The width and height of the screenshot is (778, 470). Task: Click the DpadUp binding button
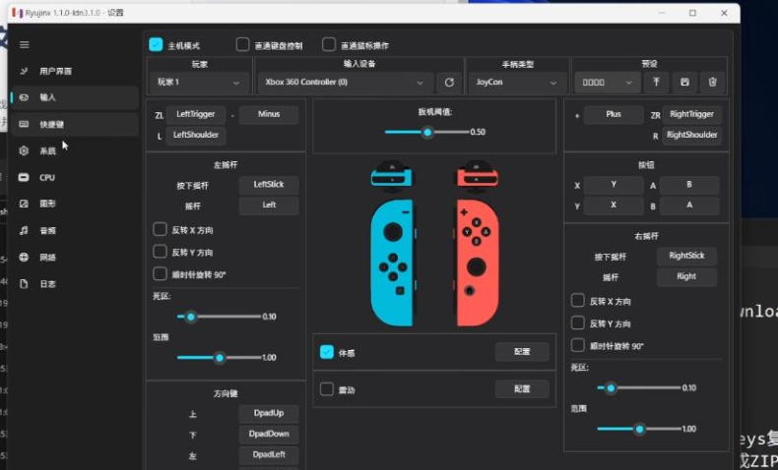(x=269, y=414)
